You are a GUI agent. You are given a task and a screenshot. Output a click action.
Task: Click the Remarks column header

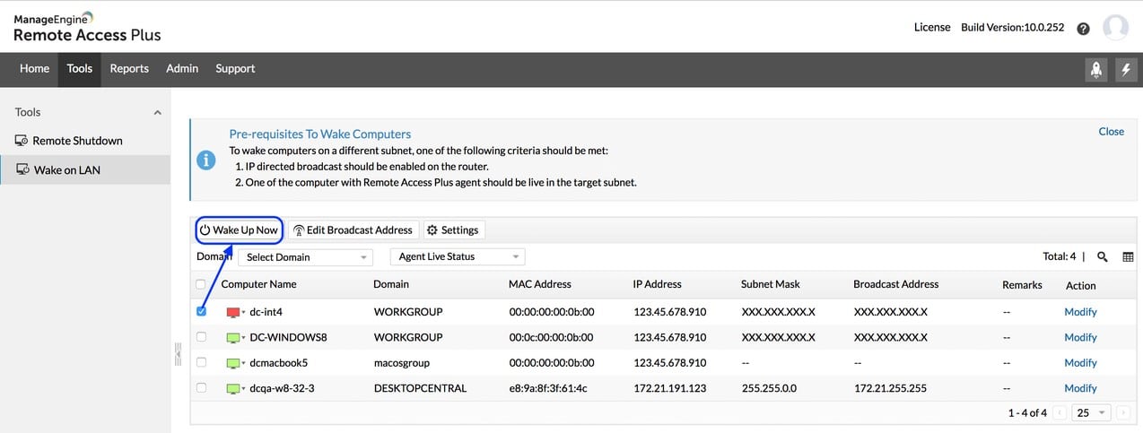pyautogui.click(x=1022, y=285)
